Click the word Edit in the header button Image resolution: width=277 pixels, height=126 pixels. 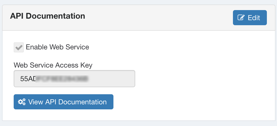click(x=254, y=18)
